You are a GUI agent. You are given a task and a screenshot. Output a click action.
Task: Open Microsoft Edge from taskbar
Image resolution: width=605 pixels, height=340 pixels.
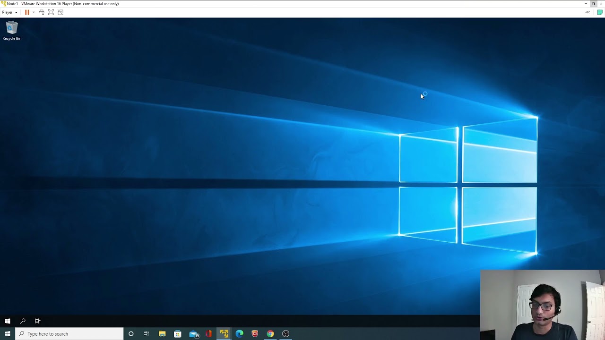(240, 334)
